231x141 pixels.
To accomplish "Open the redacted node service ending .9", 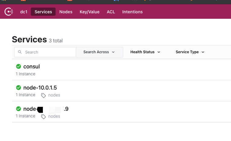I will (x=46, y=109).
